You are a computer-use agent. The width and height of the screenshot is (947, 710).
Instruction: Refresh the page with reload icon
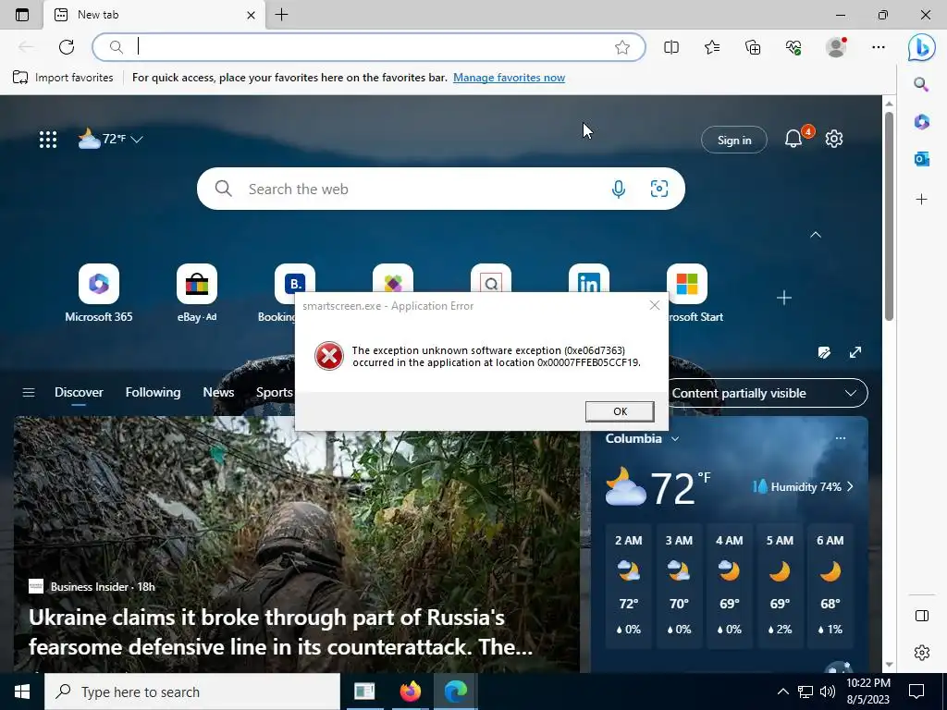click(x=67, y=47)
